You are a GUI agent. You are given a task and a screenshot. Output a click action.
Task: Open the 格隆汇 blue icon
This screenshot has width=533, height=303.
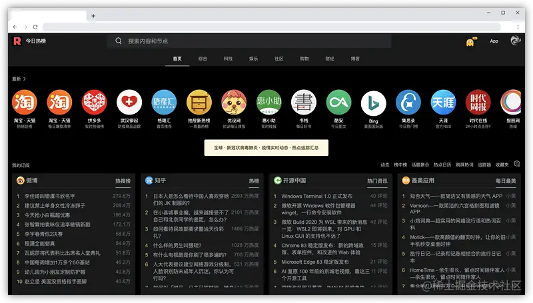(164, 103)
